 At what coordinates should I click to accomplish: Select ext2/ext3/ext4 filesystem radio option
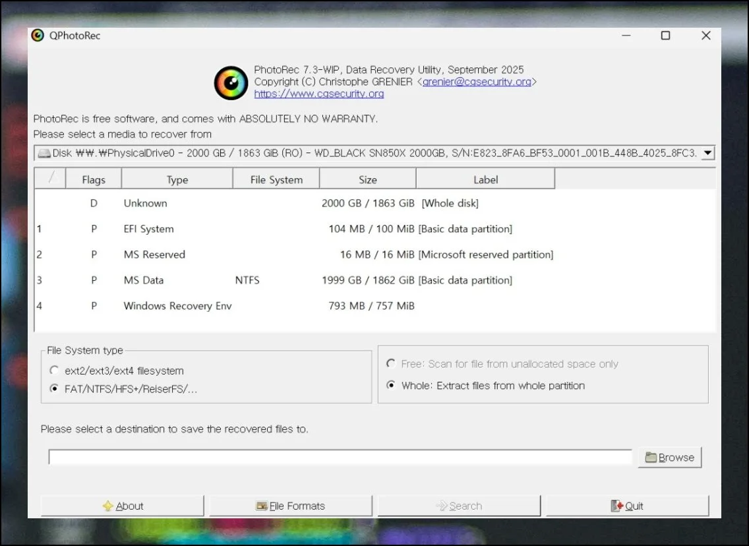(x=54, y=371)
